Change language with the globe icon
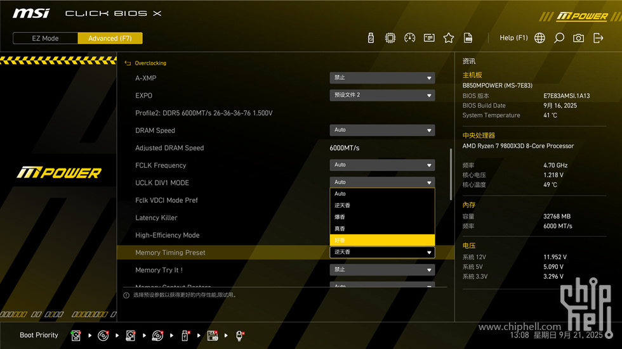This screenshot has height=349, width=622. [539, 38]
